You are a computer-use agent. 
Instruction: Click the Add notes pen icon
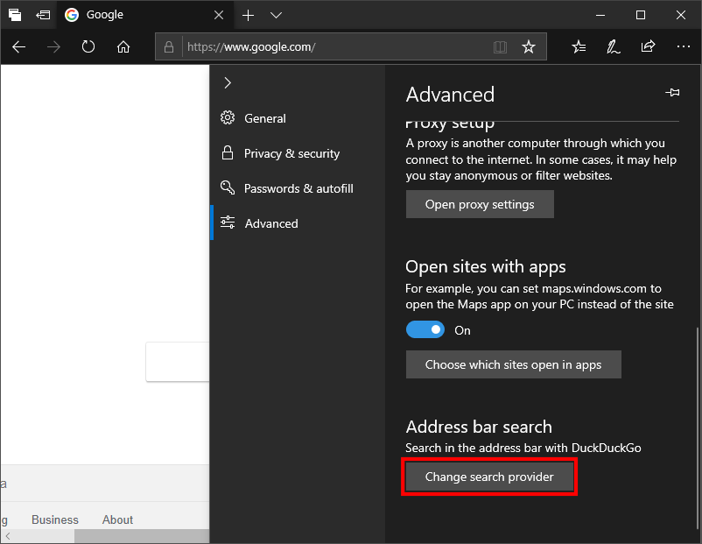(x=614, y=47)
